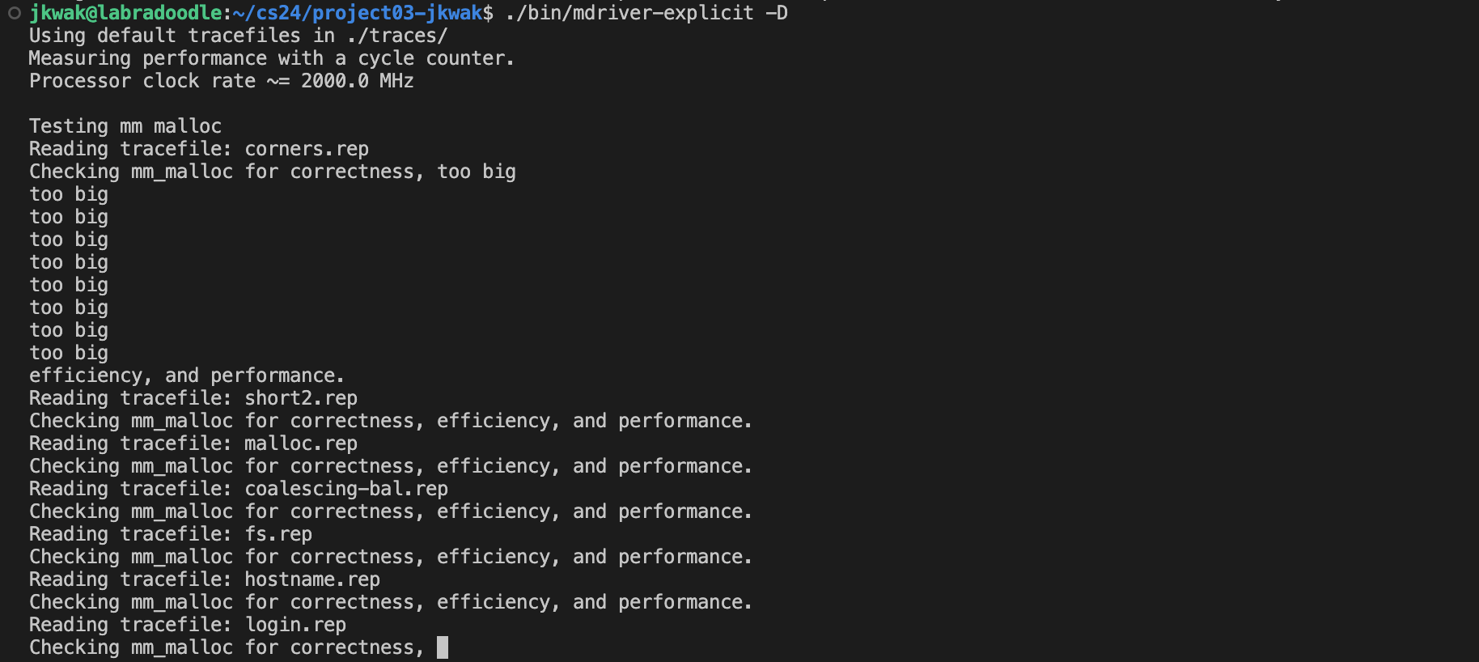Click the -D flag in the command
Screen dimensions: 1479x662
point(776,13)
